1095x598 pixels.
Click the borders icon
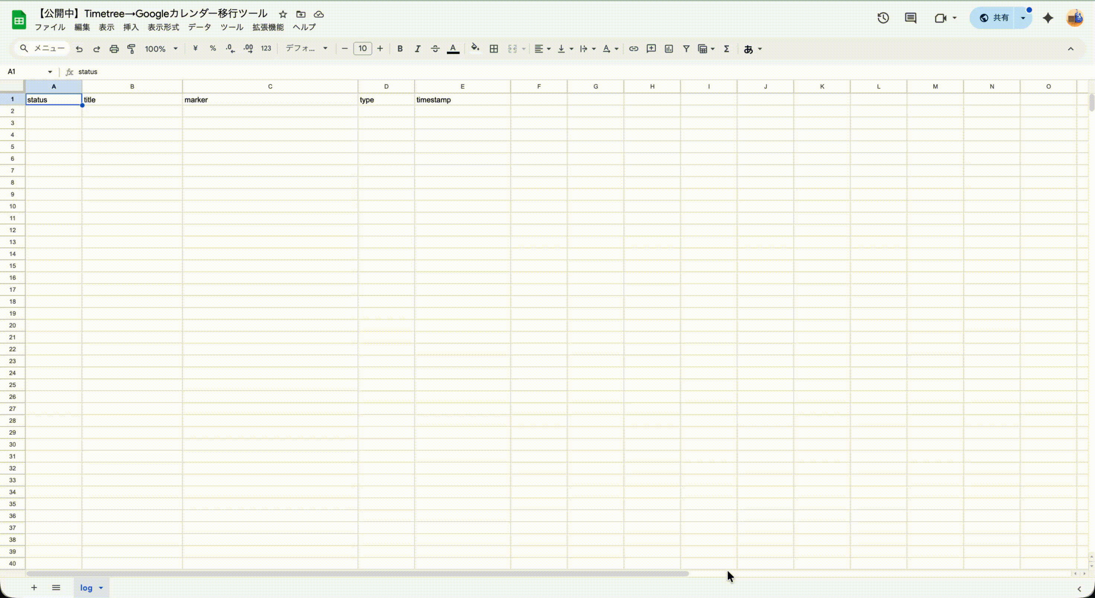[493, 49]
